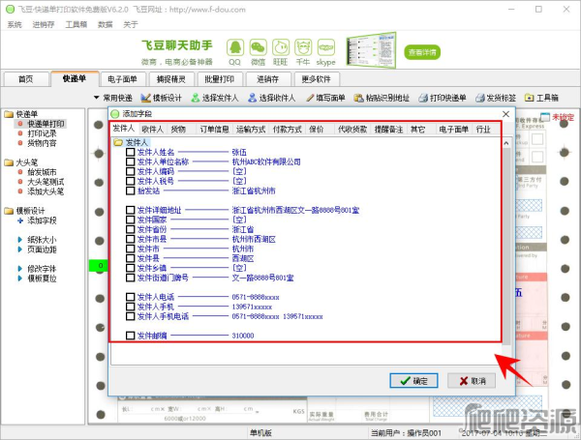Image resolution: width=581 pixels, height=440 pixels.
Task: Check the 发件详细地址 checkbox
Action: coord(130,210)
